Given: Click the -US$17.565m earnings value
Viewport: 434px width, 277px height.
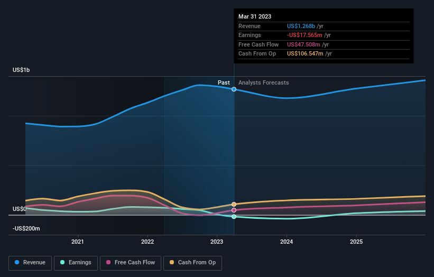Looking at the screenshot, I should [304, 35].
